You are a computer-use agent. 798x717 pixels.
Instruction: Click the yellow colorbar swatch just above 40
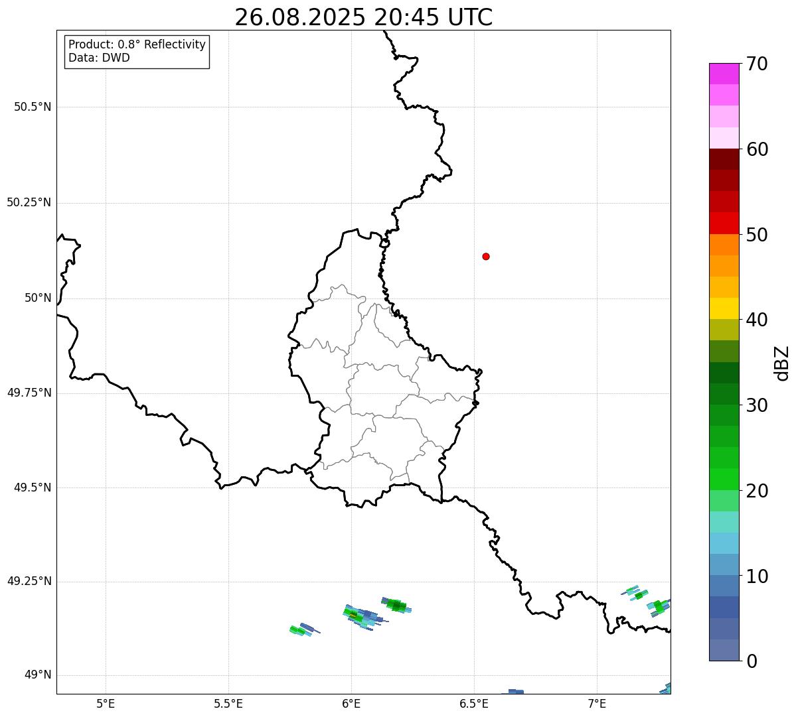pyautogui.click(x=724, y=308)
